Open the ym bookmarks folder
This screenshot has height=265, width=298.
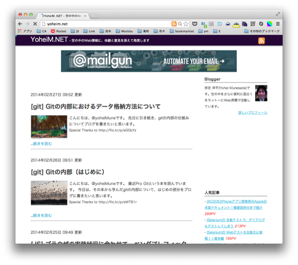[203, 31]
